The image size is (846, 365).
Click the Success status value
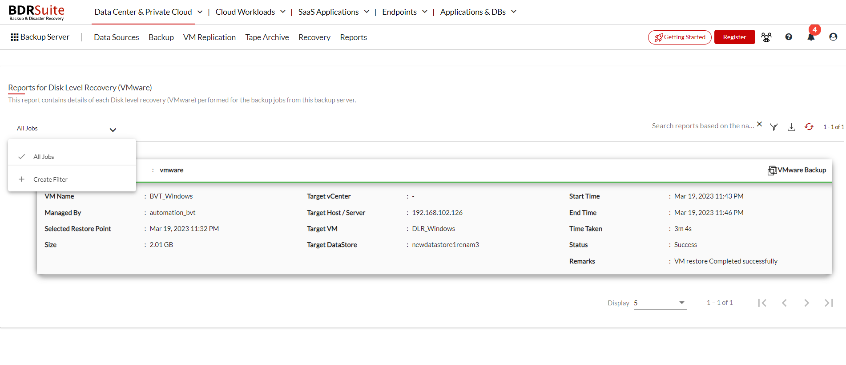coord(685,245)
